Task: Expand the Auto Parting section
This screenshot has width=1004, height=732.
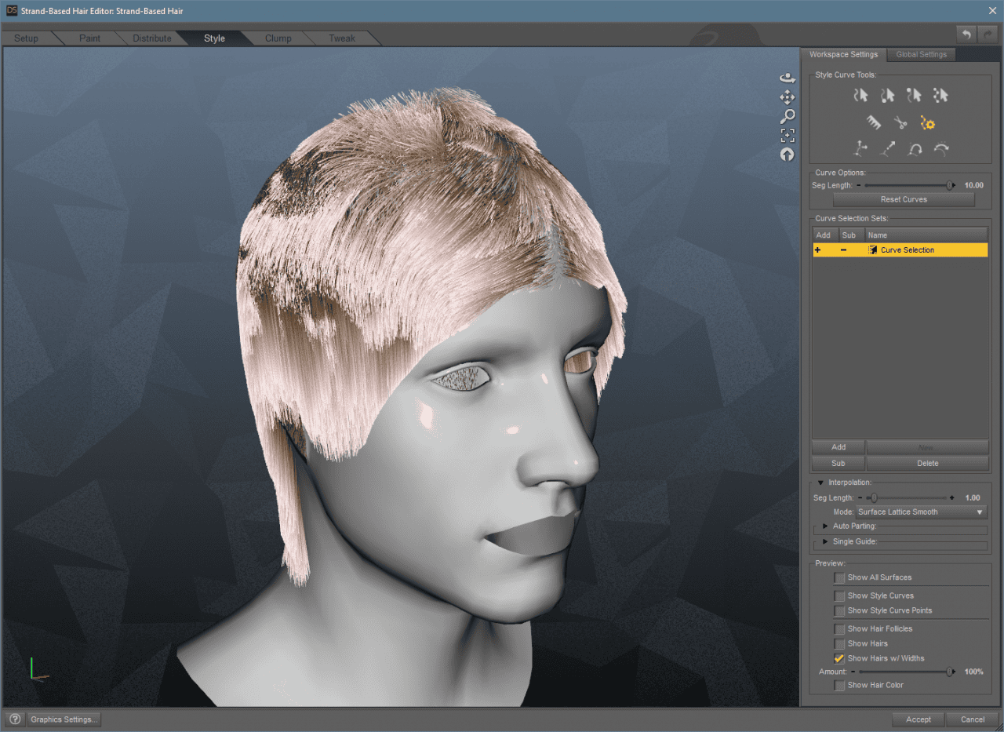Action: [x=826, y=526]
